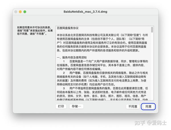Click the BaiduNetdisk_mac_3.7.4.dmg window title

coord(85,12)
